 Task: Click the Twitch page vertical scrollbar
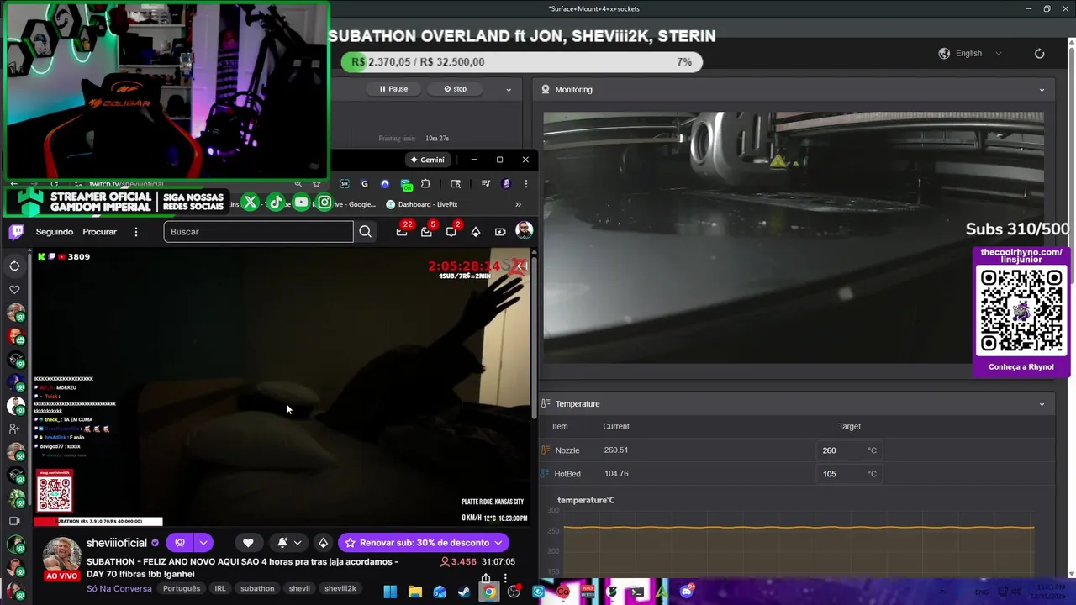tap(535, 336)
